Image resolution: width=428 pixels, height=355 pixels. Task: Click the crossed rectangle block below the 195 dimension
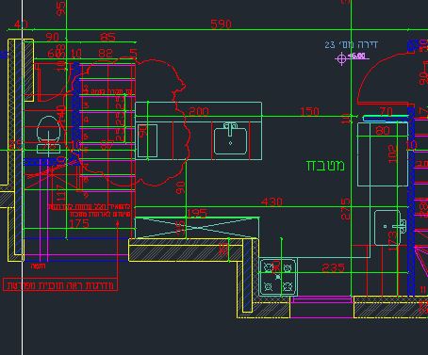coord(197,228)
